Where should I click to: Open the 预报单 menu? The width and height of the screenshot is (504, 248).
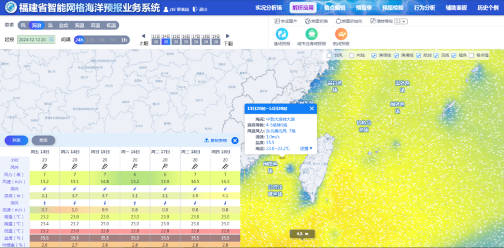pos(364,8)
